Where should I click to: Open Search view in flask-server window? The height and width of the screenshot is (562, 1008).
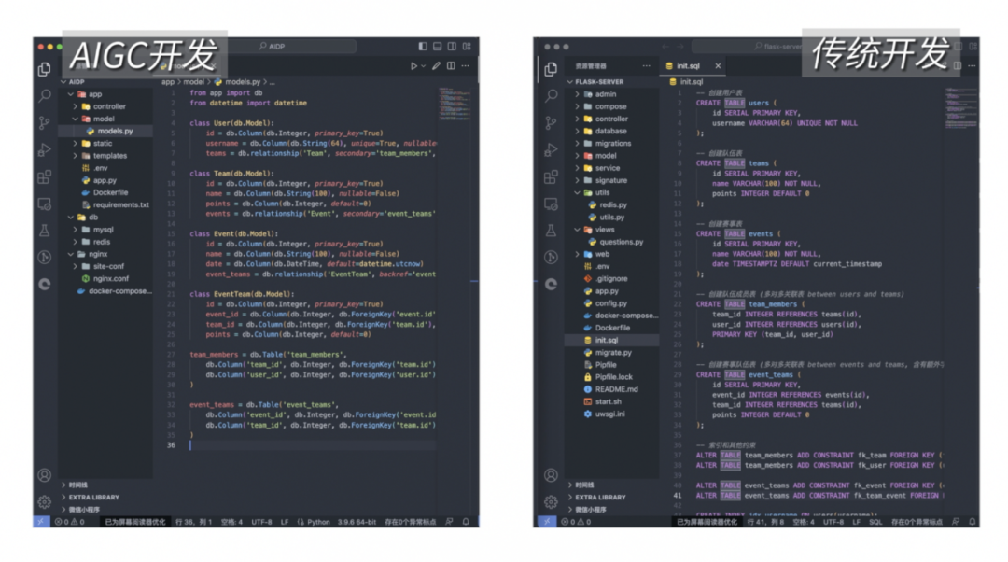[551, 96]
